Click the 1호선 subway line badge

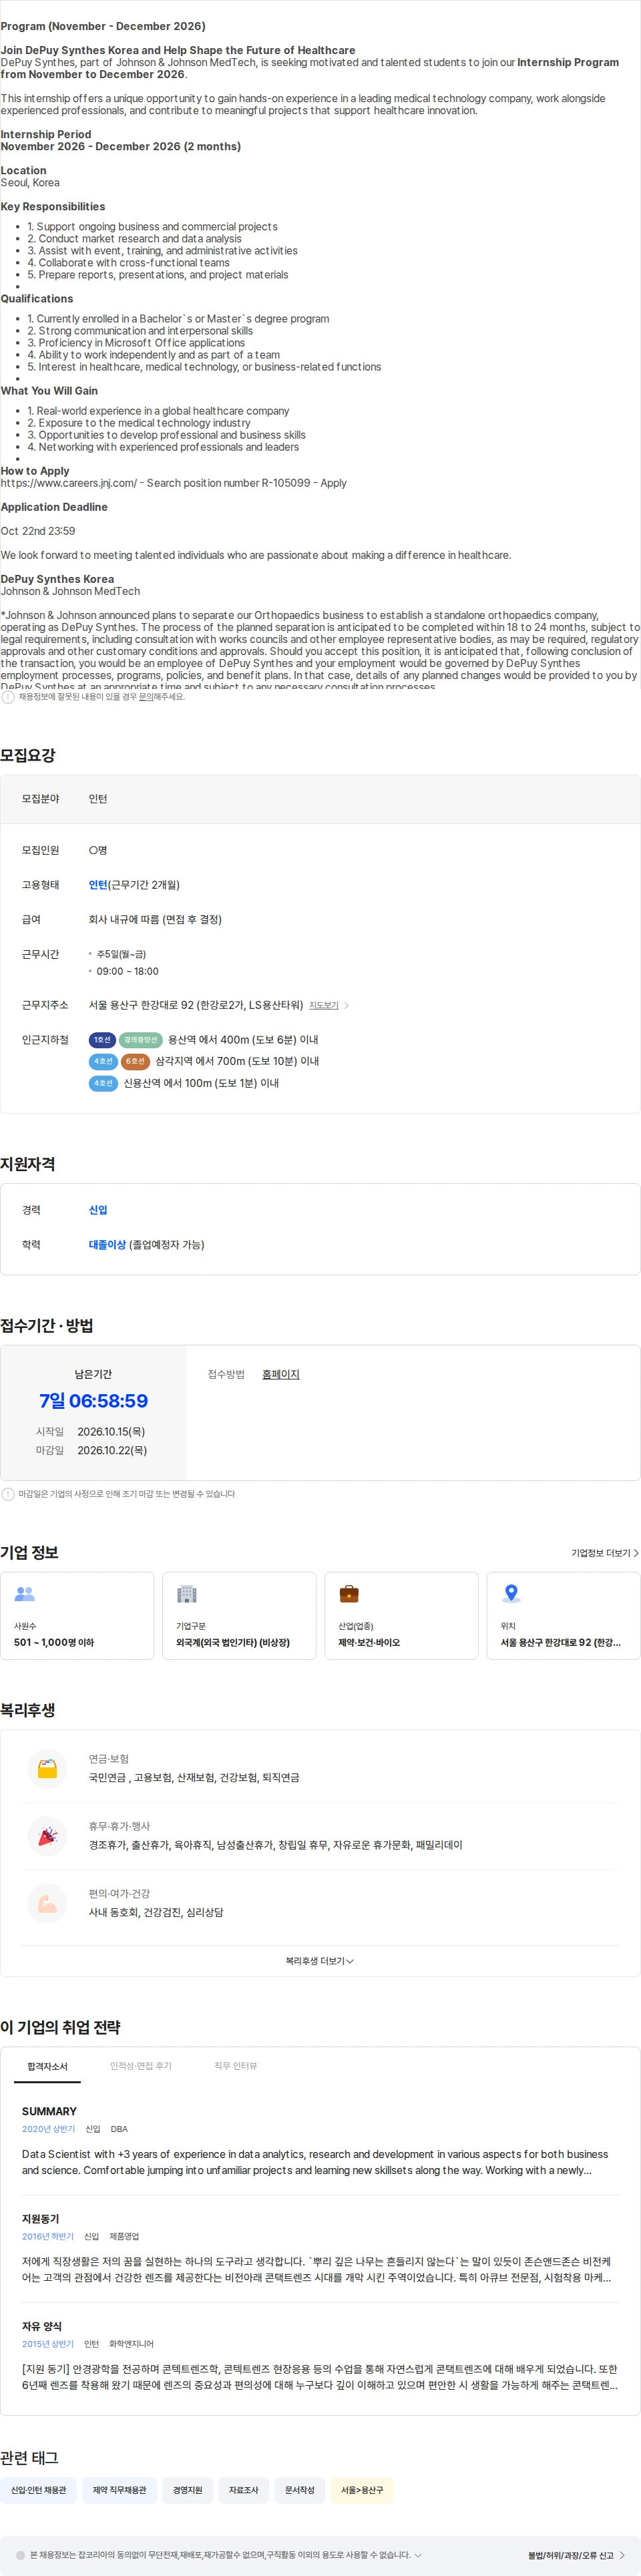102,1040
